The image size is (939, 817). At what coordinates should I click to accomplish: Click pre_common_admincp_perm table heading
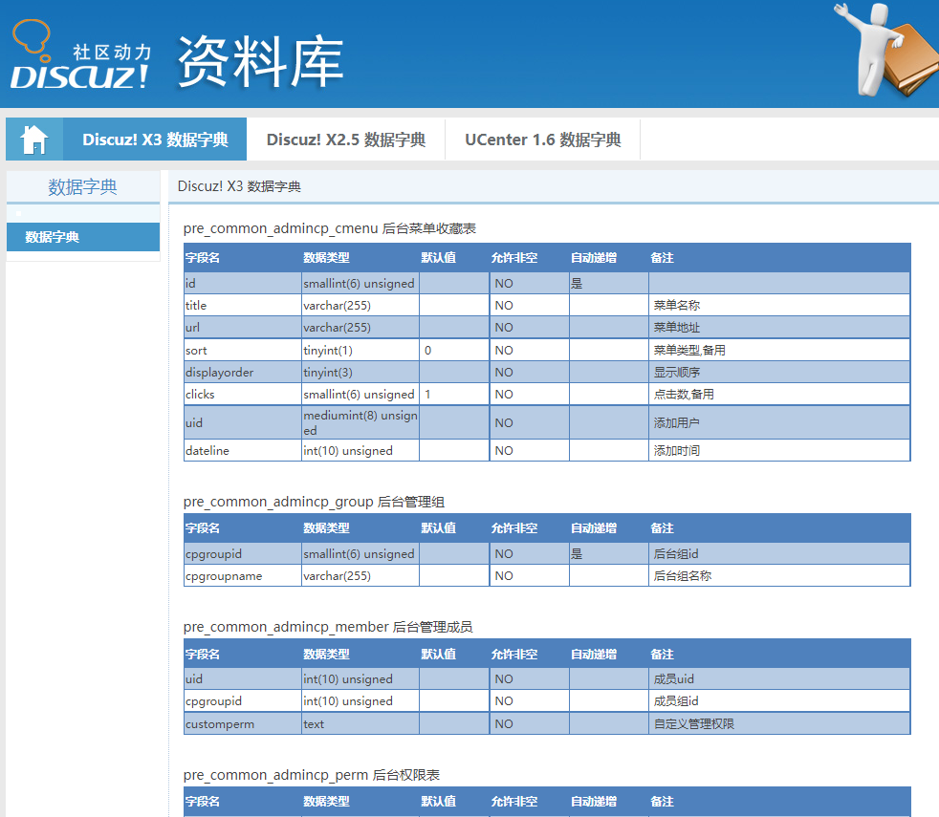click(312, 775)
